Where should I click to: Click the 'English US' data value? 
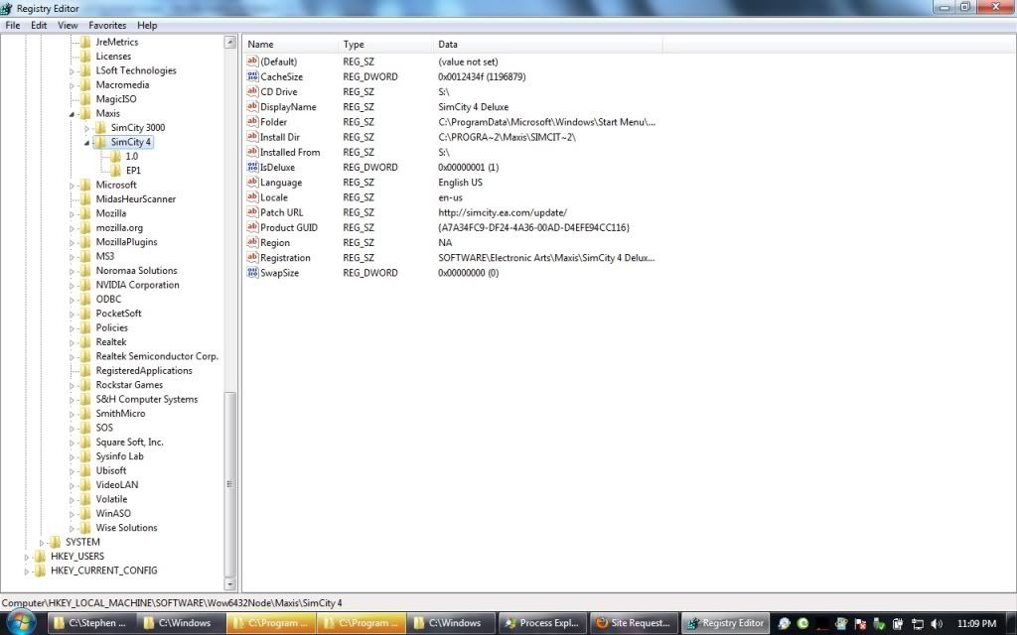coord(461,183)
